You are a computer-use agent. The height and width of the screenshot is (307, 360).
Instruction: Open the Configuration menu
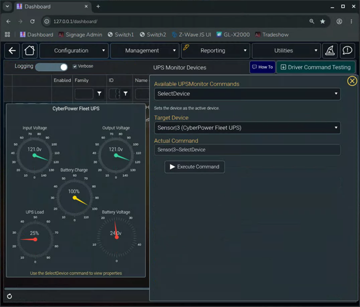click(x=74, y=50)
